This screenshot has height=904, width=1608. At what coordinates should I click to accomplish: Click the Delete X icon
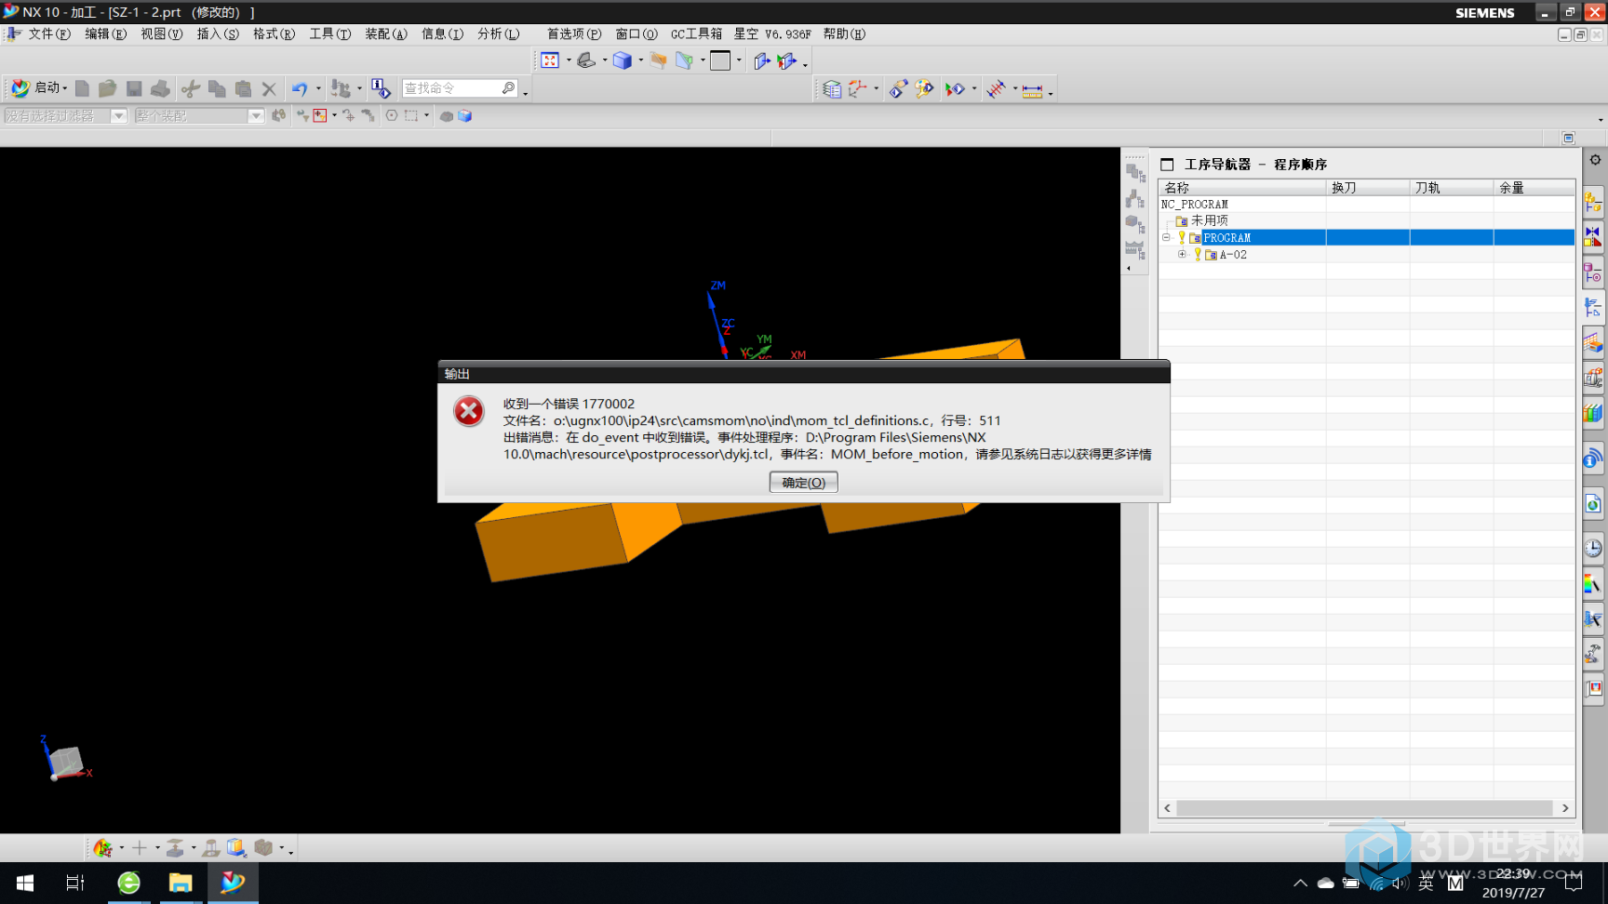coord(269,88)
